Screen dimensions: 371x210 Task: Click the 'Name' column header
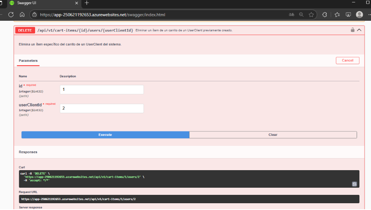pyautogui.click(x=23, y=76)
